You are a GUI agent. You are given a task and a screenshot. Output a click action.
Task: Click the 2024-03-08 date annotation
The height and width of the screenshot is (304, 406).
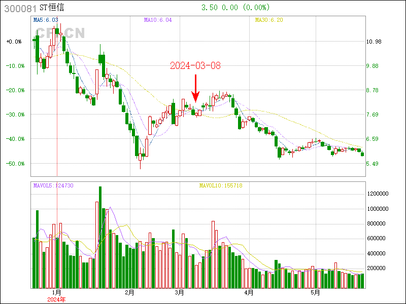[195, 66]
